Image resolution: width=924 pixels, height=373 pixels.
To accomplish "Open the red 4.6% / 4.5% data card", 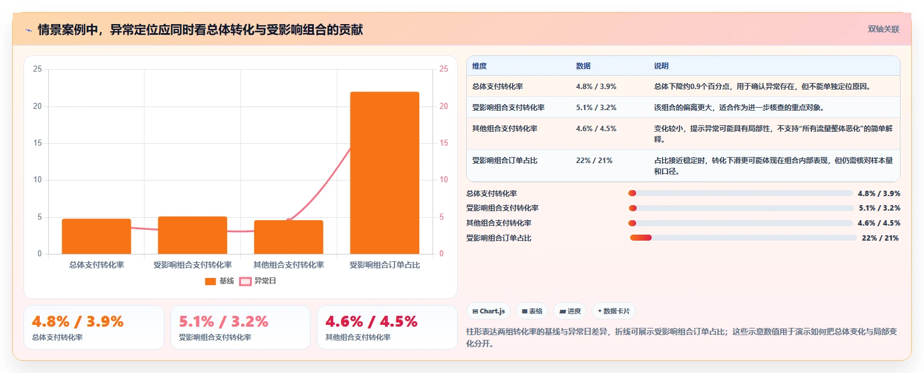I will 387,327.
